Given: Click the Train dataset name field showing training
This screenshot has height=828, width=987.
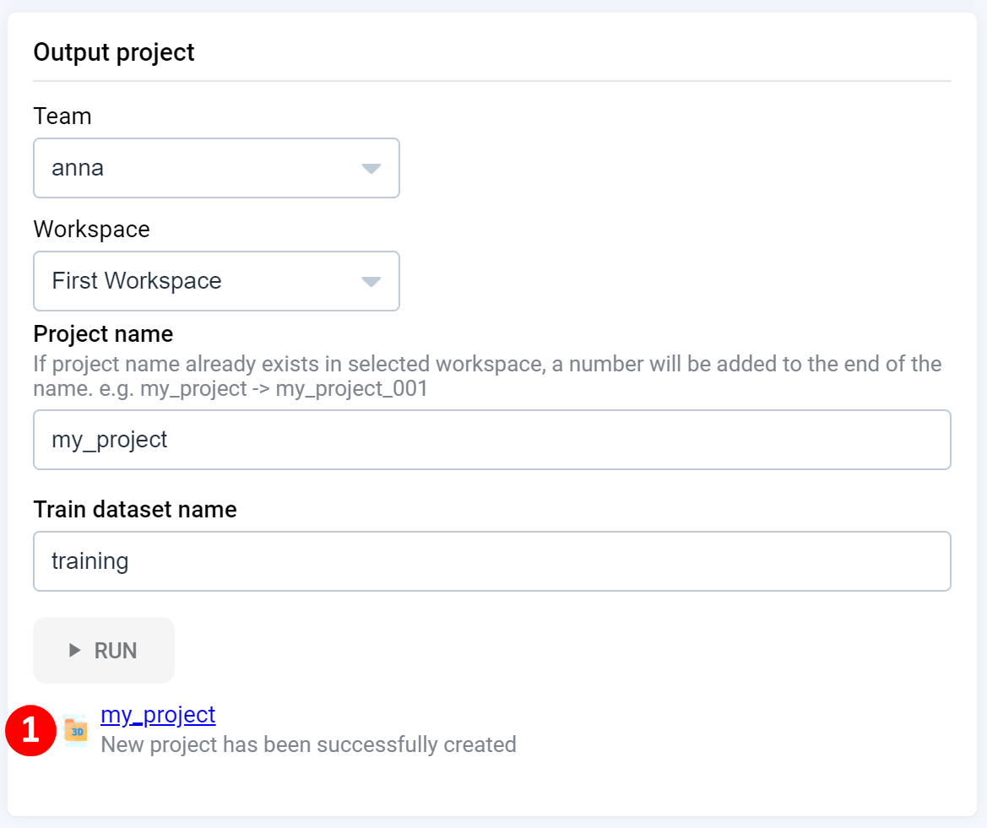Looking at the screenshot, I should [x=492, y=561].
